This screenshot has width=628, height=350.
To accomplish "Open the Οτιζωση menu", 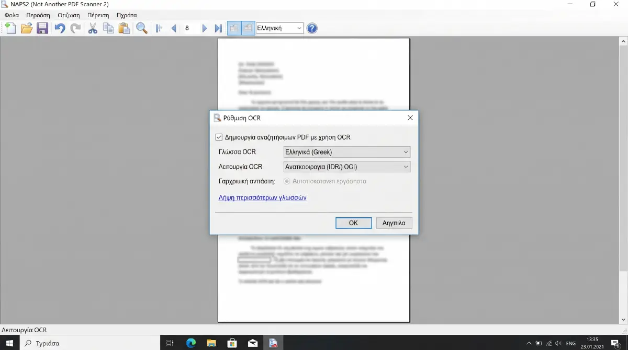I will point(69,15).
